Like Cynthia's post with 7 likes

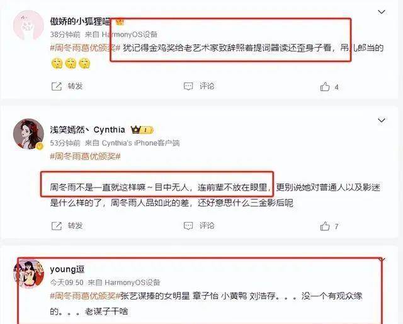(325, 226)
